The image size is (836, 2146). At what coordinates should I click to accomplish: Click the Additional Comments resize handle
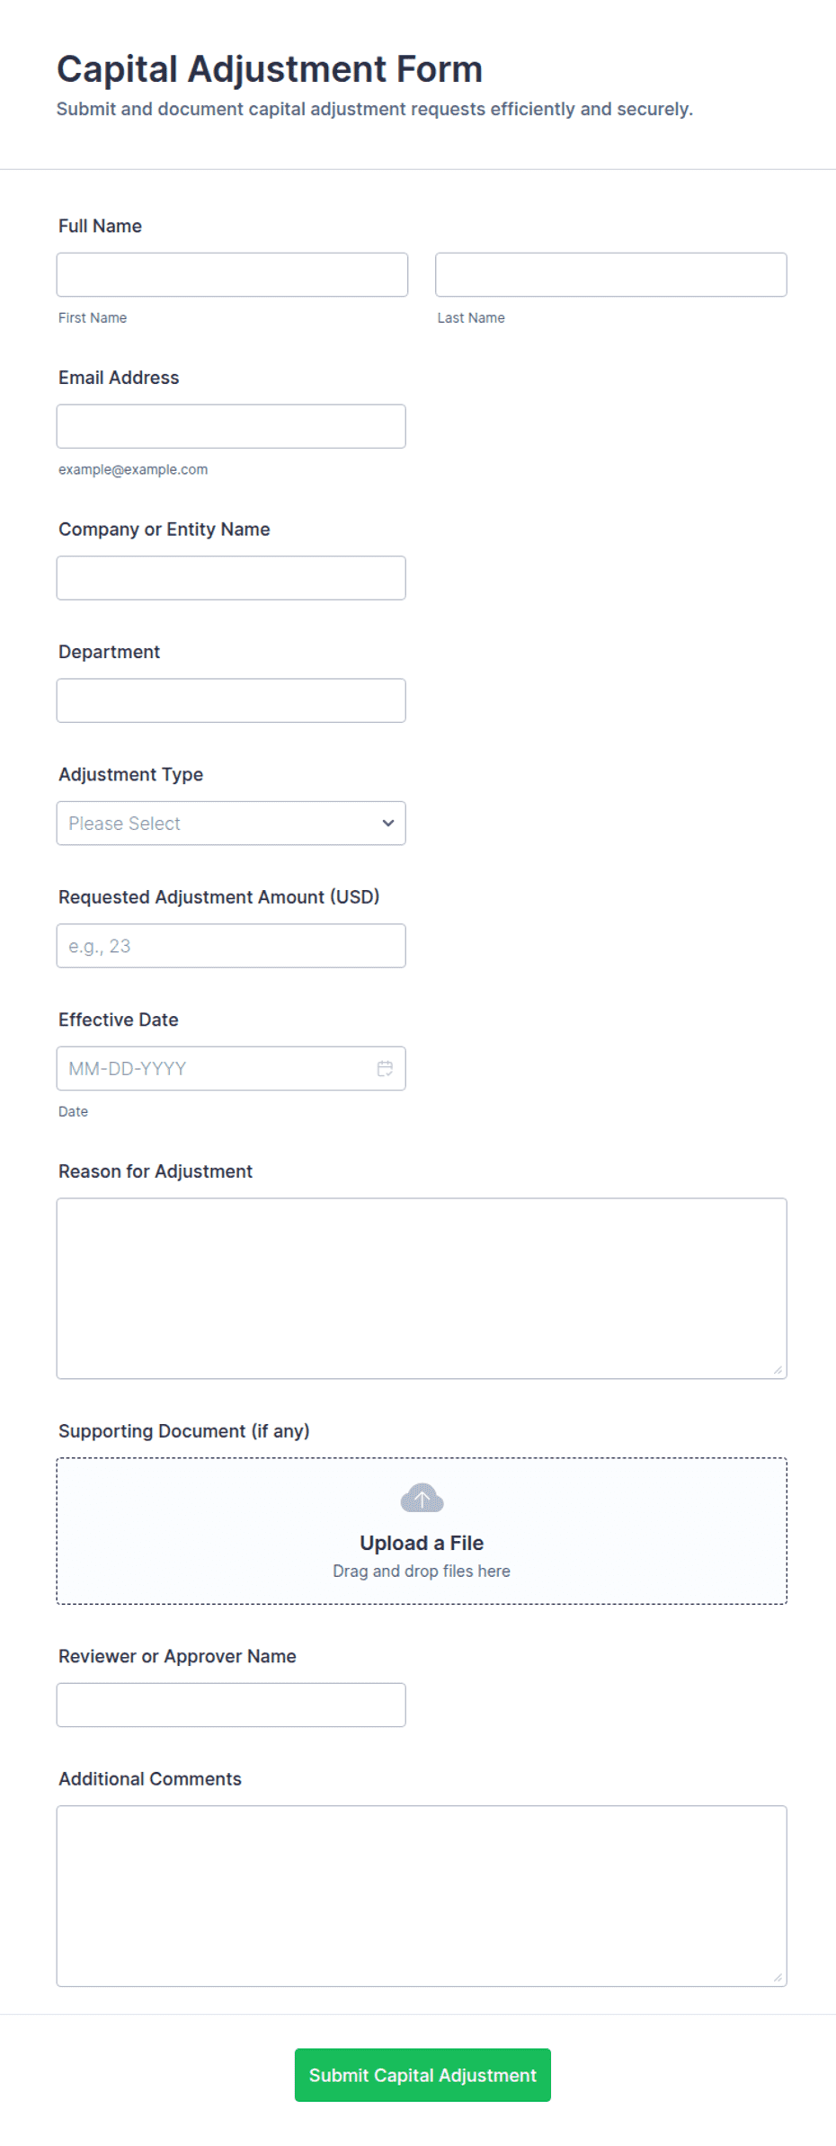(778, 1978)
